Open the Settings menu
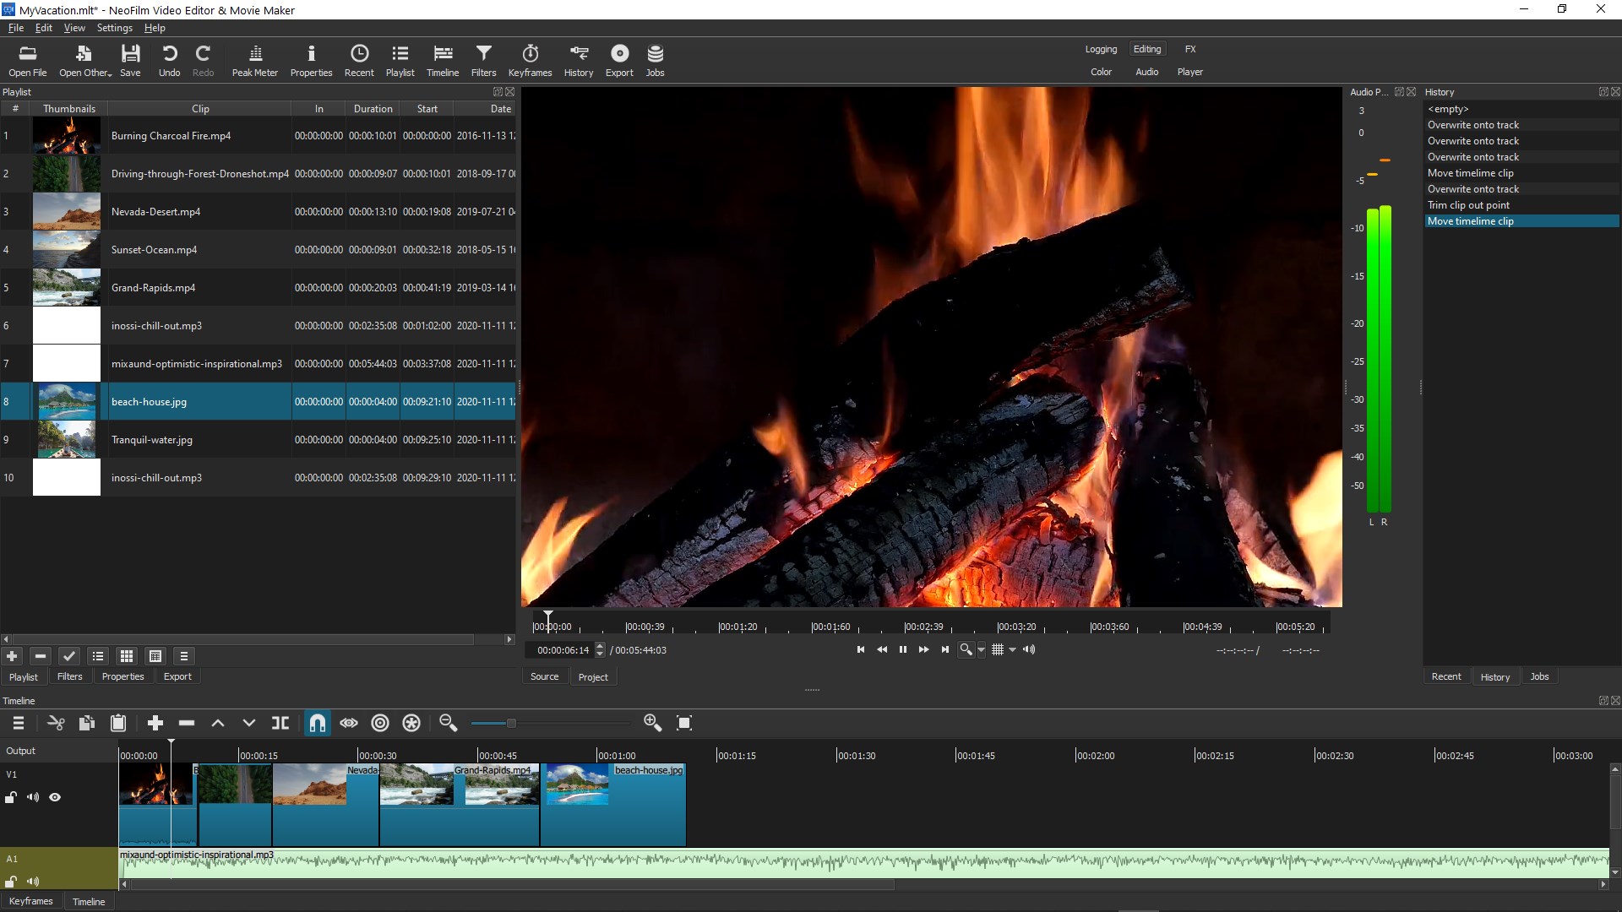The image size is (1622, 912). pyautogui.click(x=114, y=28)
